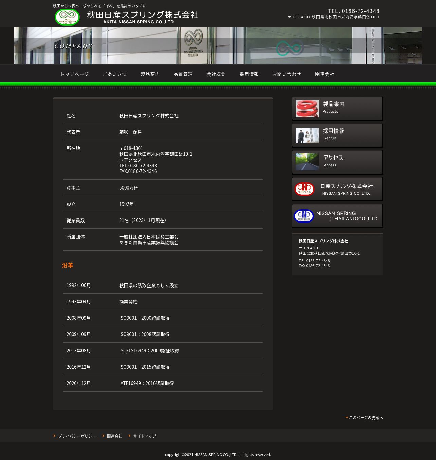
Task: Click the history date 2016年12月
Action: pos(78,367)
